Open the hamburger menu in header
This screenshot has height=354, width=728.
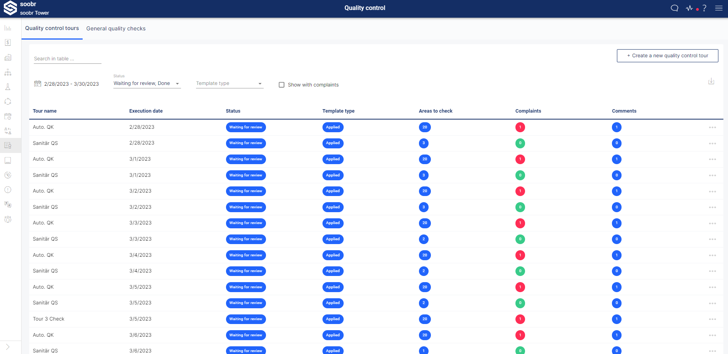pyautogui.click(x=719, y=8)
